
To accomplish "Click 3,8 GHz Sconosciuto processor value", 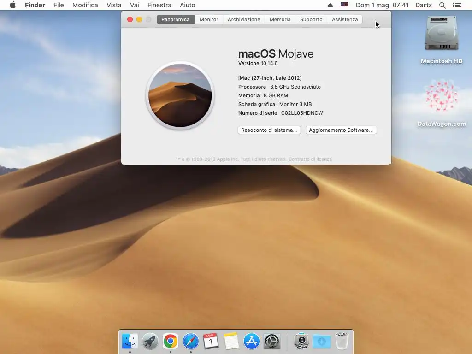I will coord(295,87).
